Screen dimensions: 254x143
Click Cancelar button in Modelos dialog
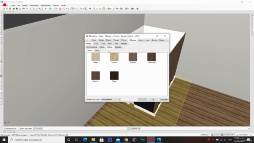[164, 100]
